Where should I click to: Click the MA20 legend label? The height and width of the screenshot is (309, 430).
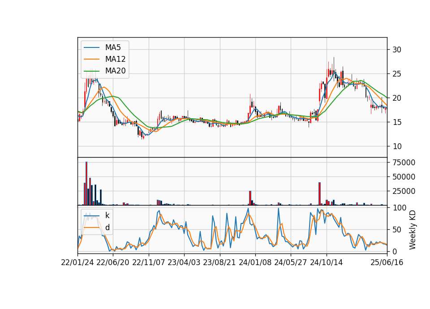tap(115, 71)
